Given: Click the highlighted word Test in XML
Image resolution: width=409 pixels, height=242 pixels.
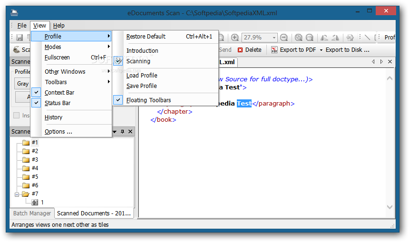Looking at the screenshot, I should pyautogui.click(x=244, y=104).
